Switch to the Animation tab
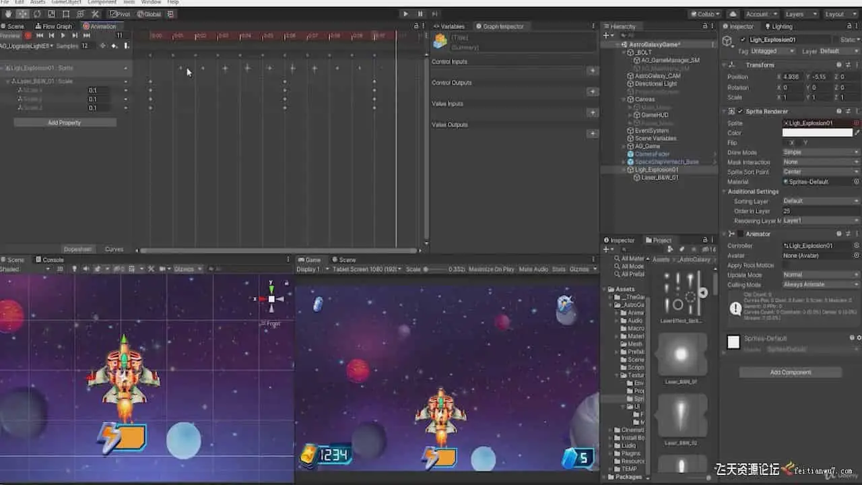The image size is (862, 485). point(100,26)
